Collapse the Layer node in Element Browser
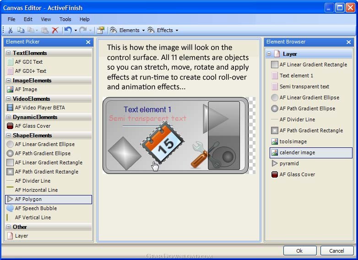The image size is (358, 260). point(269,54)
